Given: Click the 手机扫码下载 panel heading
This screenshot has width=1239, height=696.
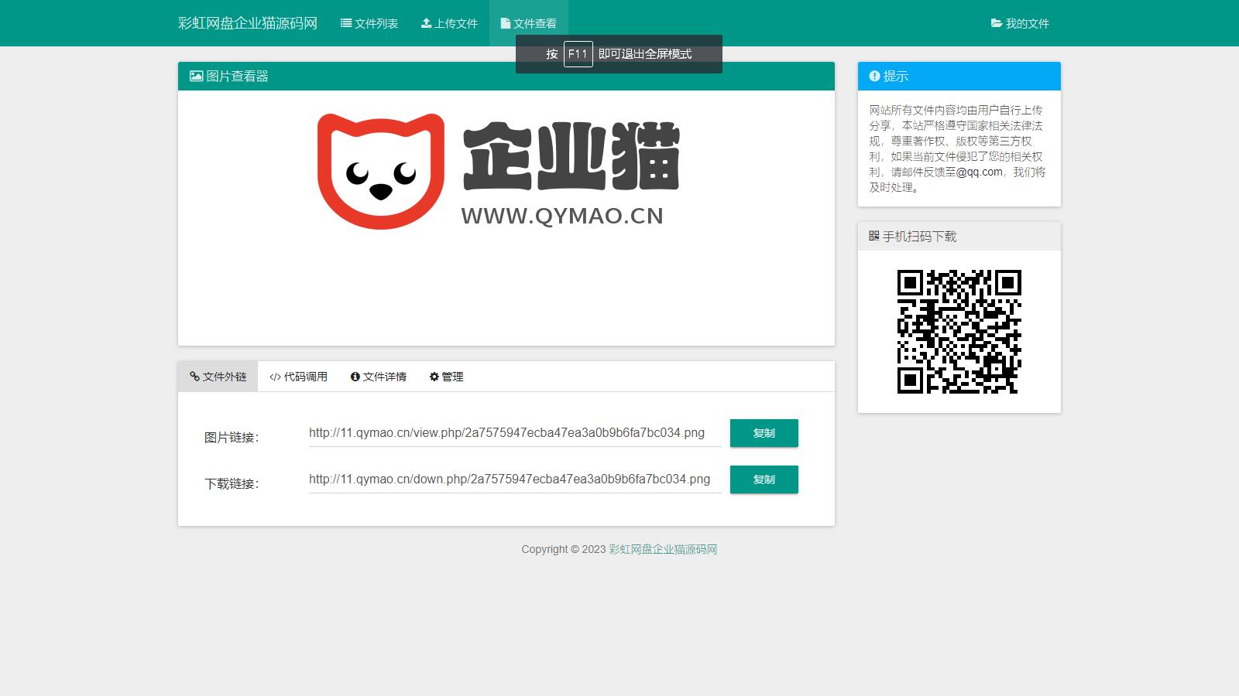Looking at the screenshot, I should pos(920,236).
